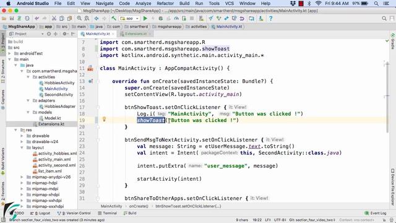The image size is (396, 223).
Task: Run the app with green play button
Action: point(145,19)
